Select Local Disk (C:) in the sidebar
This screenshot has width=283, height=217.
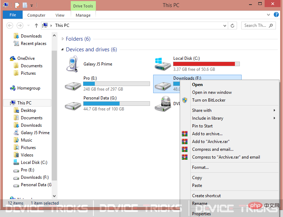(34, 162)
